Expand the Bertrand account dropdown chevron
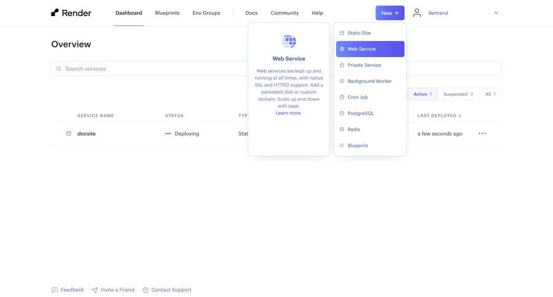Image resolution: width=553 pixels, height=297 pixels. click(496, 13)
